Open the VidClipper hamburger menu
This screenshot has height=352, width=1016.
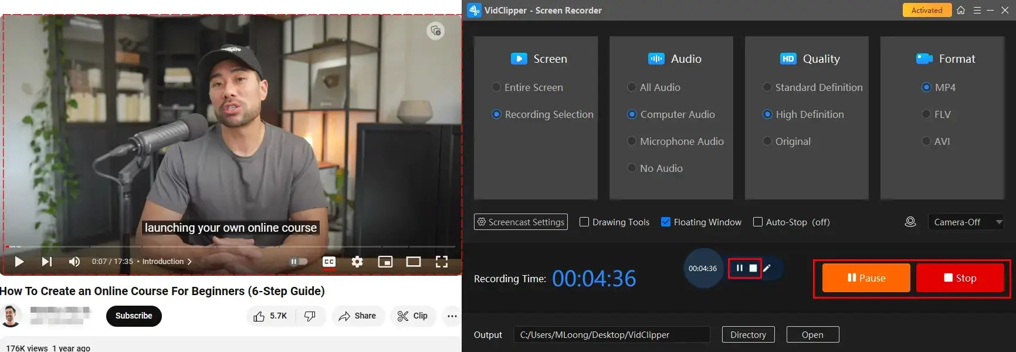click(977, 10)
